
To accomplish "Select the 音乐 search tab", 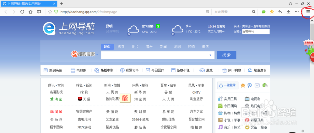I will point(149,47).
